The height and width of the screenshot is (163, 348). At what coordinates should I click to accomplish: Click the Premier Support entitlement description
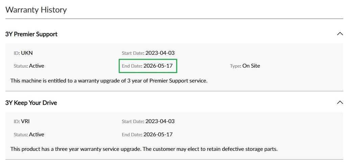pos(109,81)
